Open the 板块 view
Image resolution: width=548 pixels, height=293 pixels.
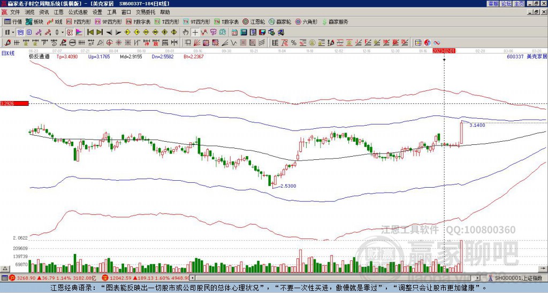coord(34,21)
